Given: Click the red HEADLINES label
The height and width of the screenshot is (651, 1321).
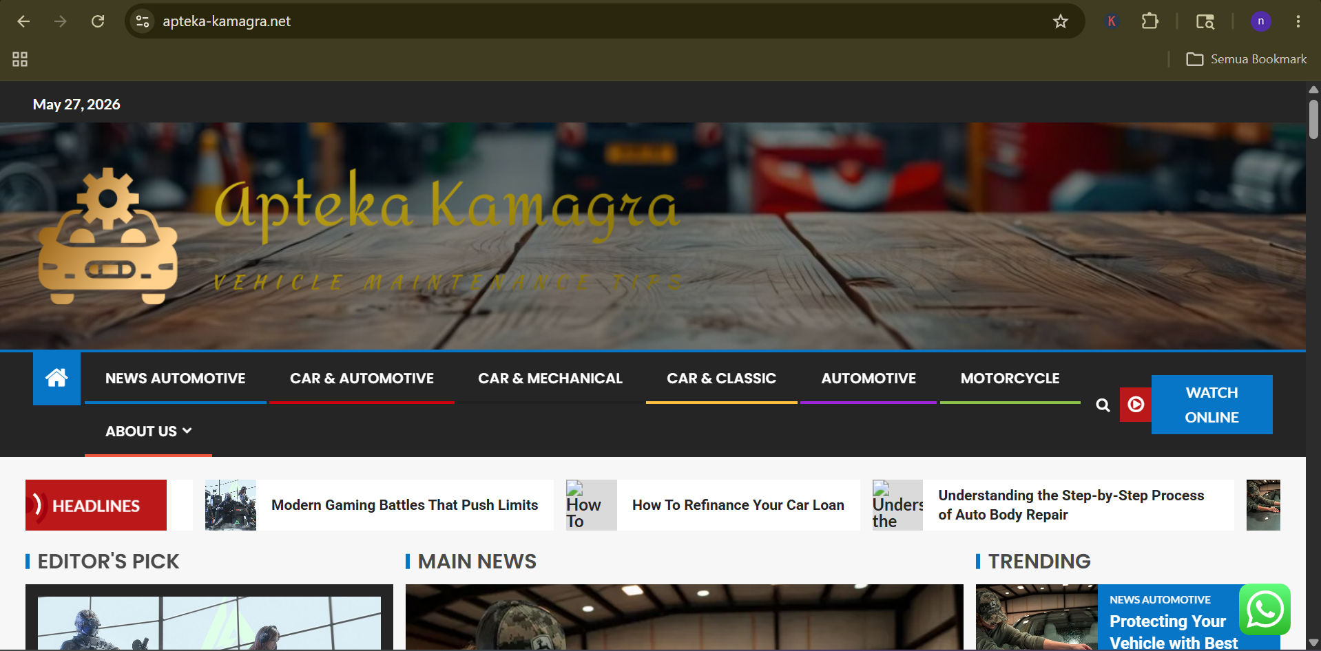Looking at the screenshot, I should coord(96,505).
